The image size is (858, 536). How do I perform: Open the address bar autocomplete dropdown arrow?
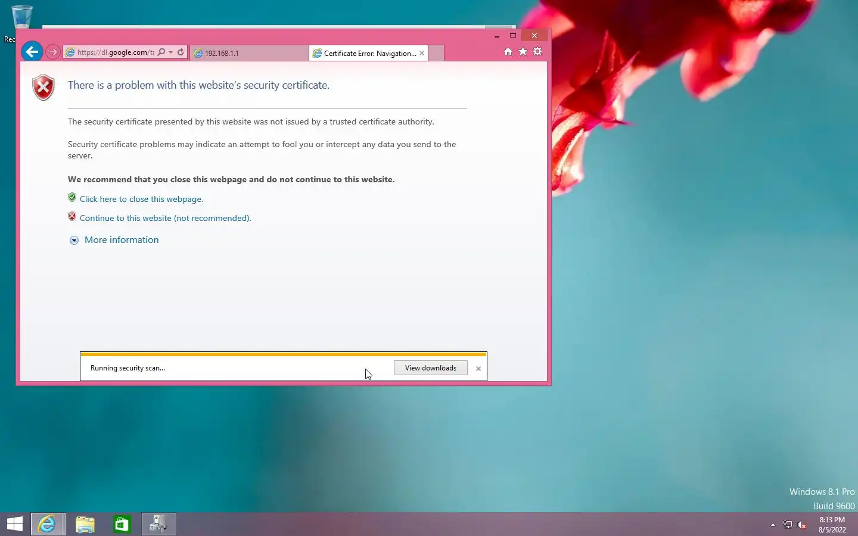point(170,52)
